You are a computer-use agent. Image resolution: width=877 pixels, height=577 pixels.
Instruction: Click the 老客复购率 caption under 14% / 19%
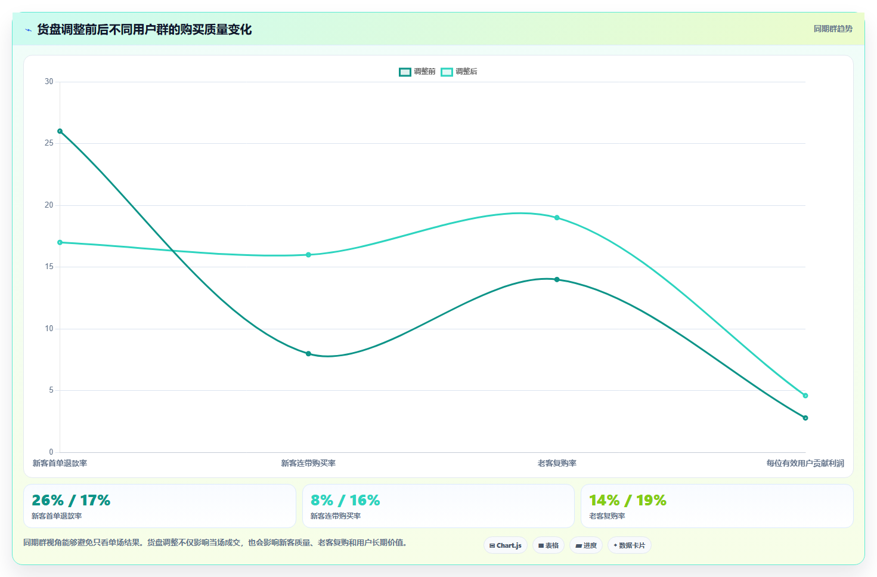click(607, 516)
